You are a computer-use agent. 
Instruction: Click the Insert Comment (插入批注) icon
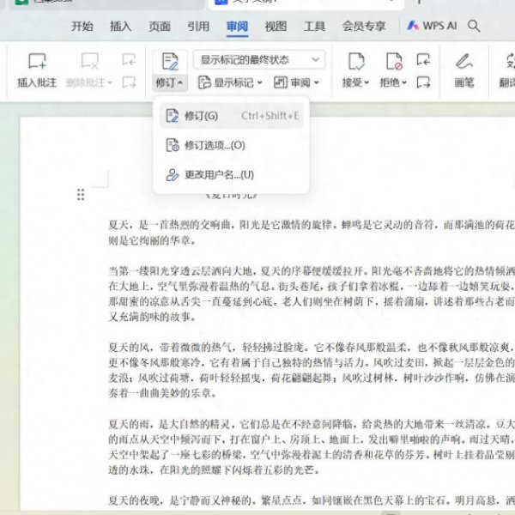pyautogui.click(x=37, y=61)
